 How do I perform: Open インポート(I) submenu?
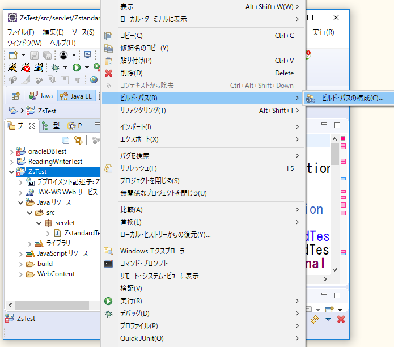204,126
